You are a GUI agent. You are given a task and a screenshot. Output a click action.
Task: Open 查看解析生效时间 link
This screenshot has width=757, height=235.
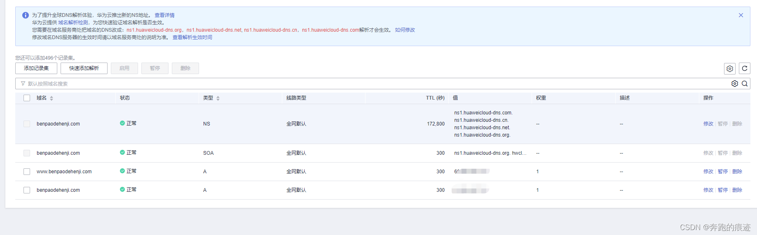tap(192, 37)
